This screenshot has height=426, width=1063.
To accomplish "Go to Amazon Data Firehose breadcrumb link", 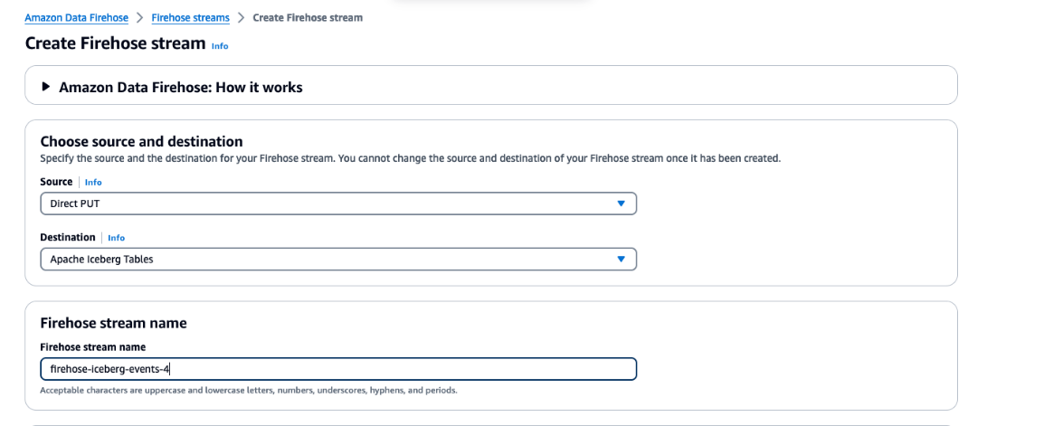I will [x=76, y=18].
